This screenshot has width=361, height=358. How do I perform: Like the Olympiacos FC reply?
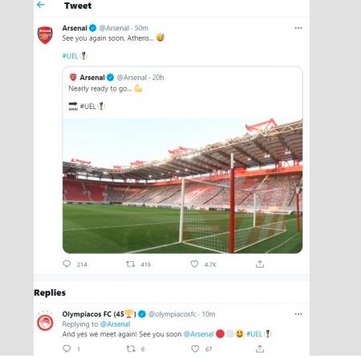(195, 348)
